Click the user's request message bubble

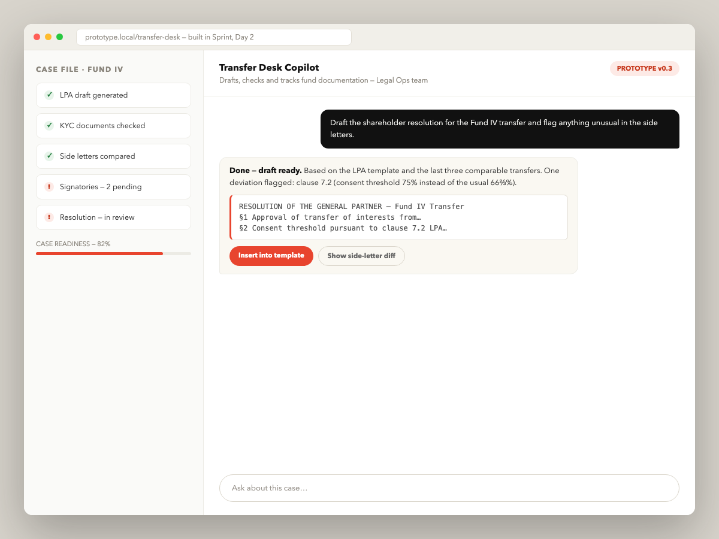click(500, 129)
